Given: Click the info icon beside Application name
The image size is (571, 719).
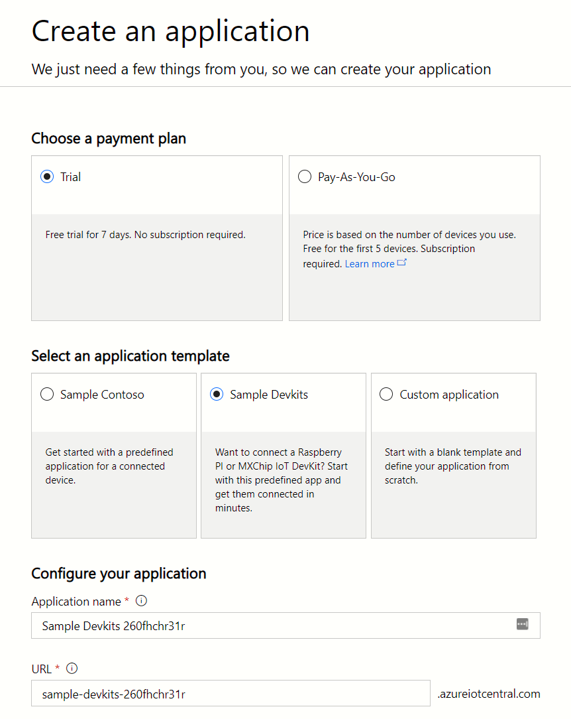Looking at the screenshot, I should pos(141,600).
